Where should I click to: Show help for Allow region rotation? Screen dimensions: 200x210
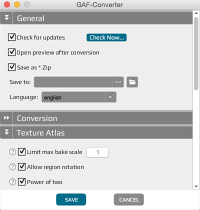coord(12,167)
